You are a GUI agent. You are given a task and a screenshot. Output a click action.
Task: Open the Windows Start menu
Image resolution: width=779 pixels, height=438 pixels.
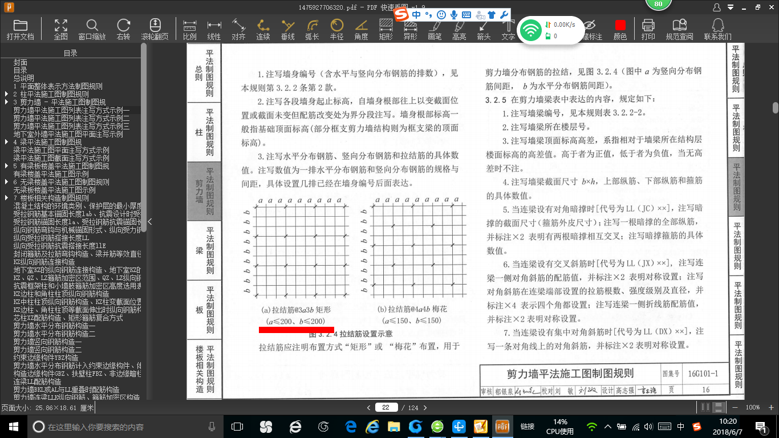click(x=13, y=427)
